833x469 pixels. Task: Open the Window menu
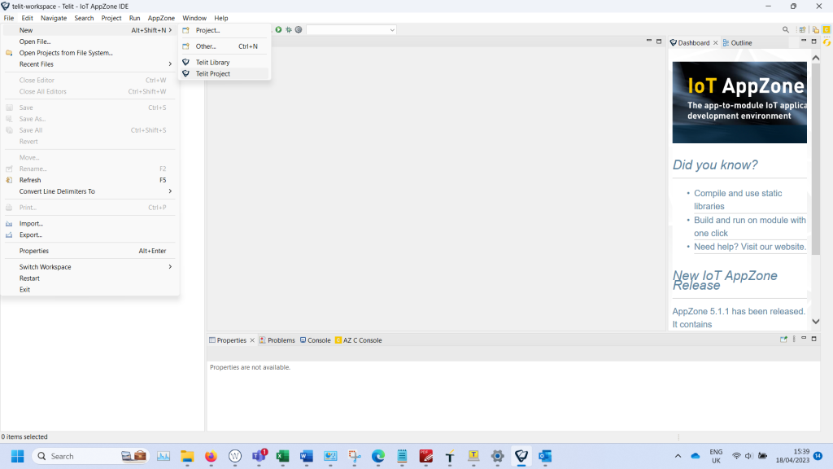194,18
